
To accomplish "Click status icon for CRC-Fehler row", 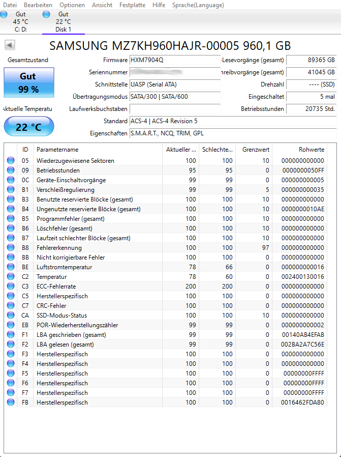I will pos(11,305).
